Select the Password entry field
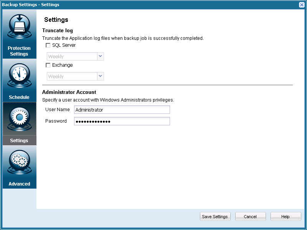The width and height of the screenshot is (307, 230). pyautogui.click(x=122, y=121)
